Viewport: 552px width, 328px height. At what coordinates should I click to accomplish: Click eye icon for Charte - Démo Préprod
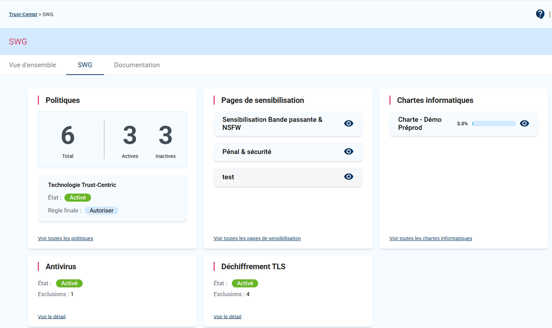pyautogui.click(x=524, y=123)
